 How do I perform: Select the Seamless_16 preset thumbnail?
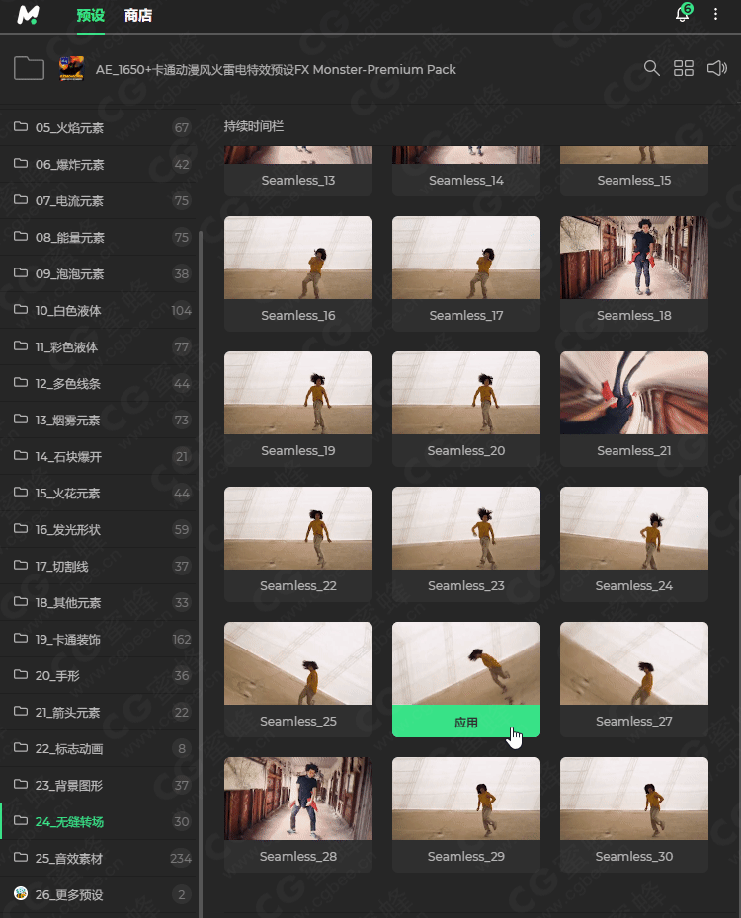(x=298, y=259)
